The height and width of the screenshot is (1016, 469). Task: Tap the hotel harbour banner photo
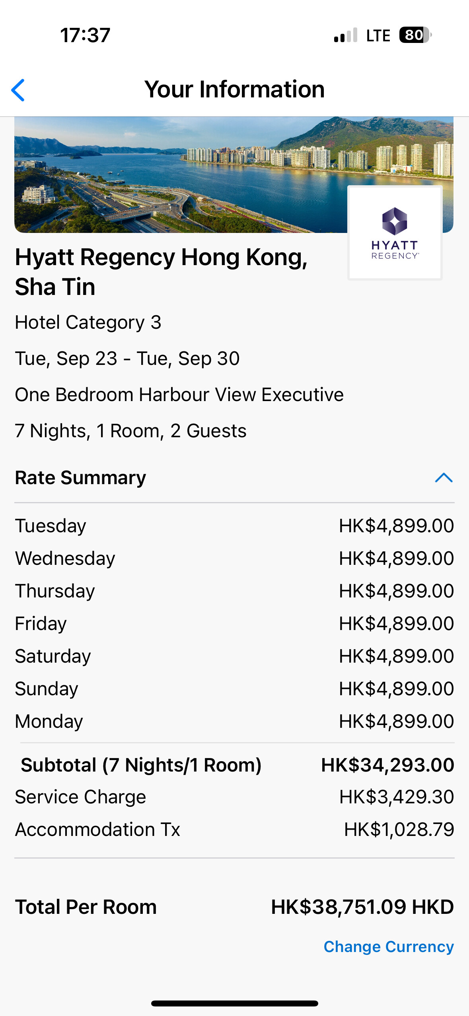[179, 175]
